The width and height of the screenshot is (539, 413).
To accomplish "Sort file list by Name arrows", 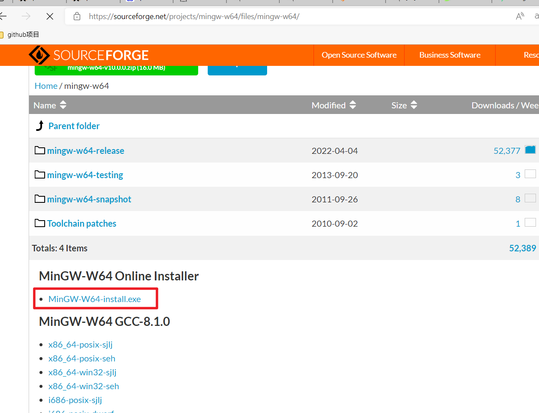I will [63, 105].
